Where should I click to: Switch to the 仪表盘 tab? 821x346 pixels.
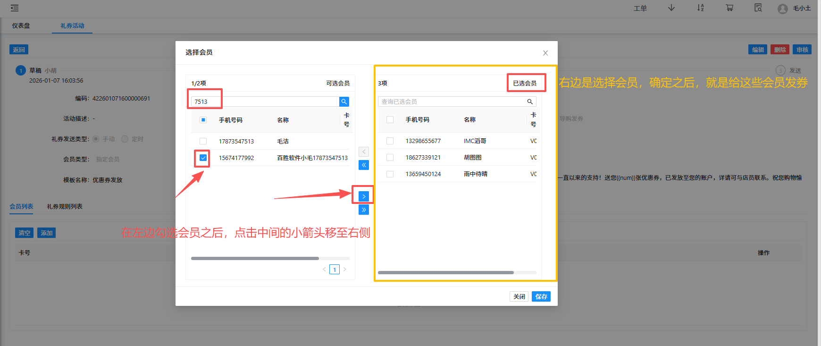point(21,25)
